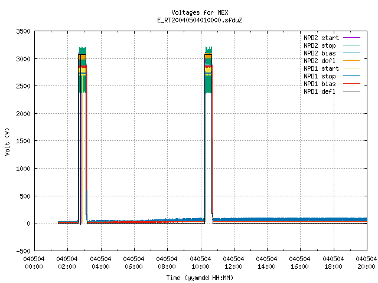The height and width of the screenshot is (283, 378).
Task: Click the green NPD2 stop legend line
Action: 352,45
